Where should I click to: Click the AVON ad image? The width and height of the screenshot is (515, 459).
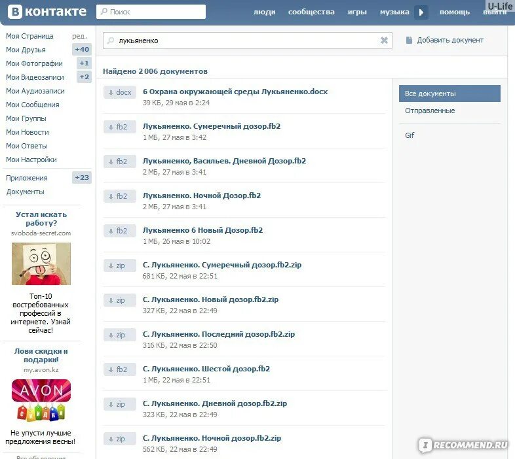pyautogui.click(x=41, y=400)
